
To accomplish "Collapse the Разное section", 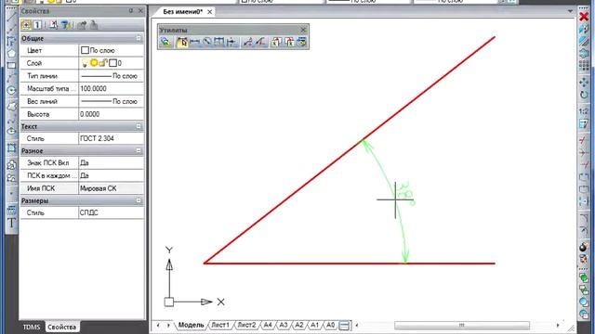I will point(139,150).
